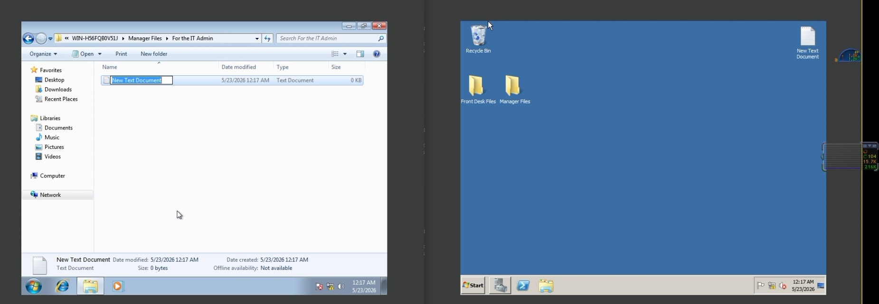
Task: Sort by Size column header
Action: pos(336,67)
